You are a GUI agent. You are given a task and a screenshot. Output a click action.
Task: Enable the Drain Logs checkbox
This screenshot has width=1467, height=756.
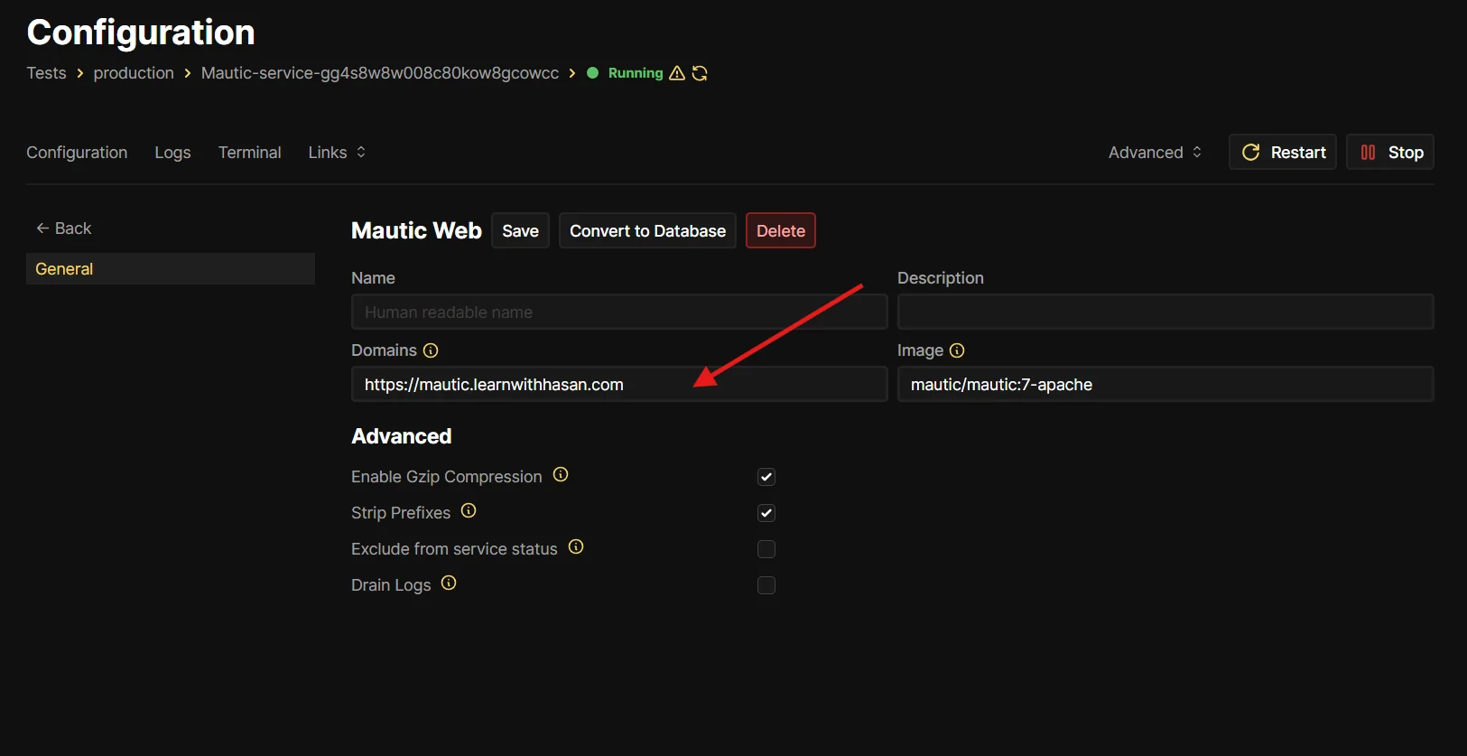tap(766, 585)
